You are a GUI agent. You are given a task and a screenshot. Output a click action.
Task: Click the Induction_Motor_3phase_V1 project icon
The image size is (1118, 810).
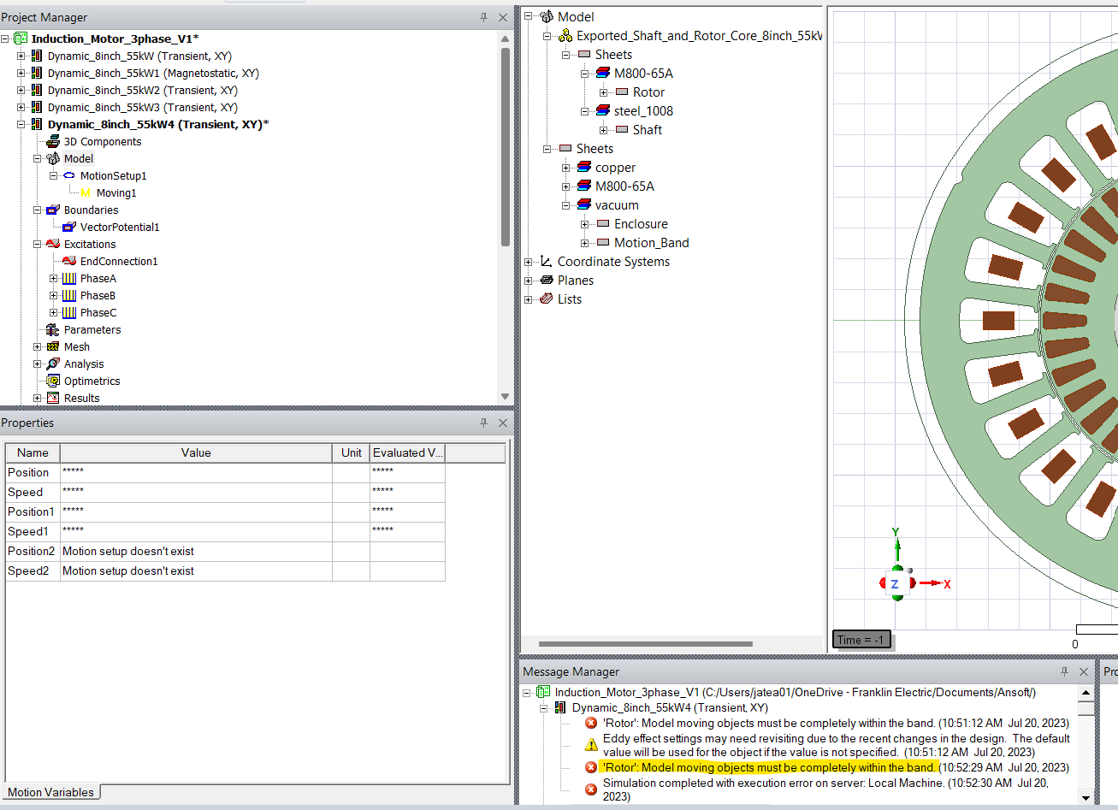pyautogui.click(x=21, y=38)
